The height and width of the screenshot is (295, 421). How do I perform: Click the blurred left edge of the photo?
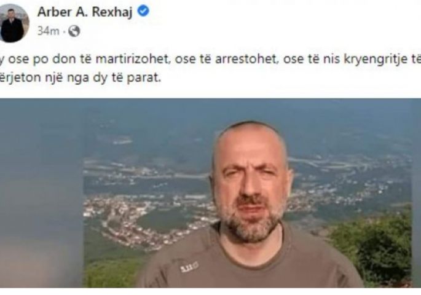click(42, 193)
